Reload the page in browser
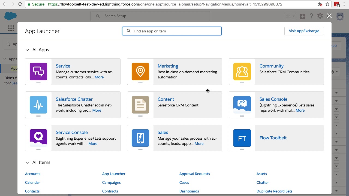This screenshot has height=196, width=349. tap(20, 4)
